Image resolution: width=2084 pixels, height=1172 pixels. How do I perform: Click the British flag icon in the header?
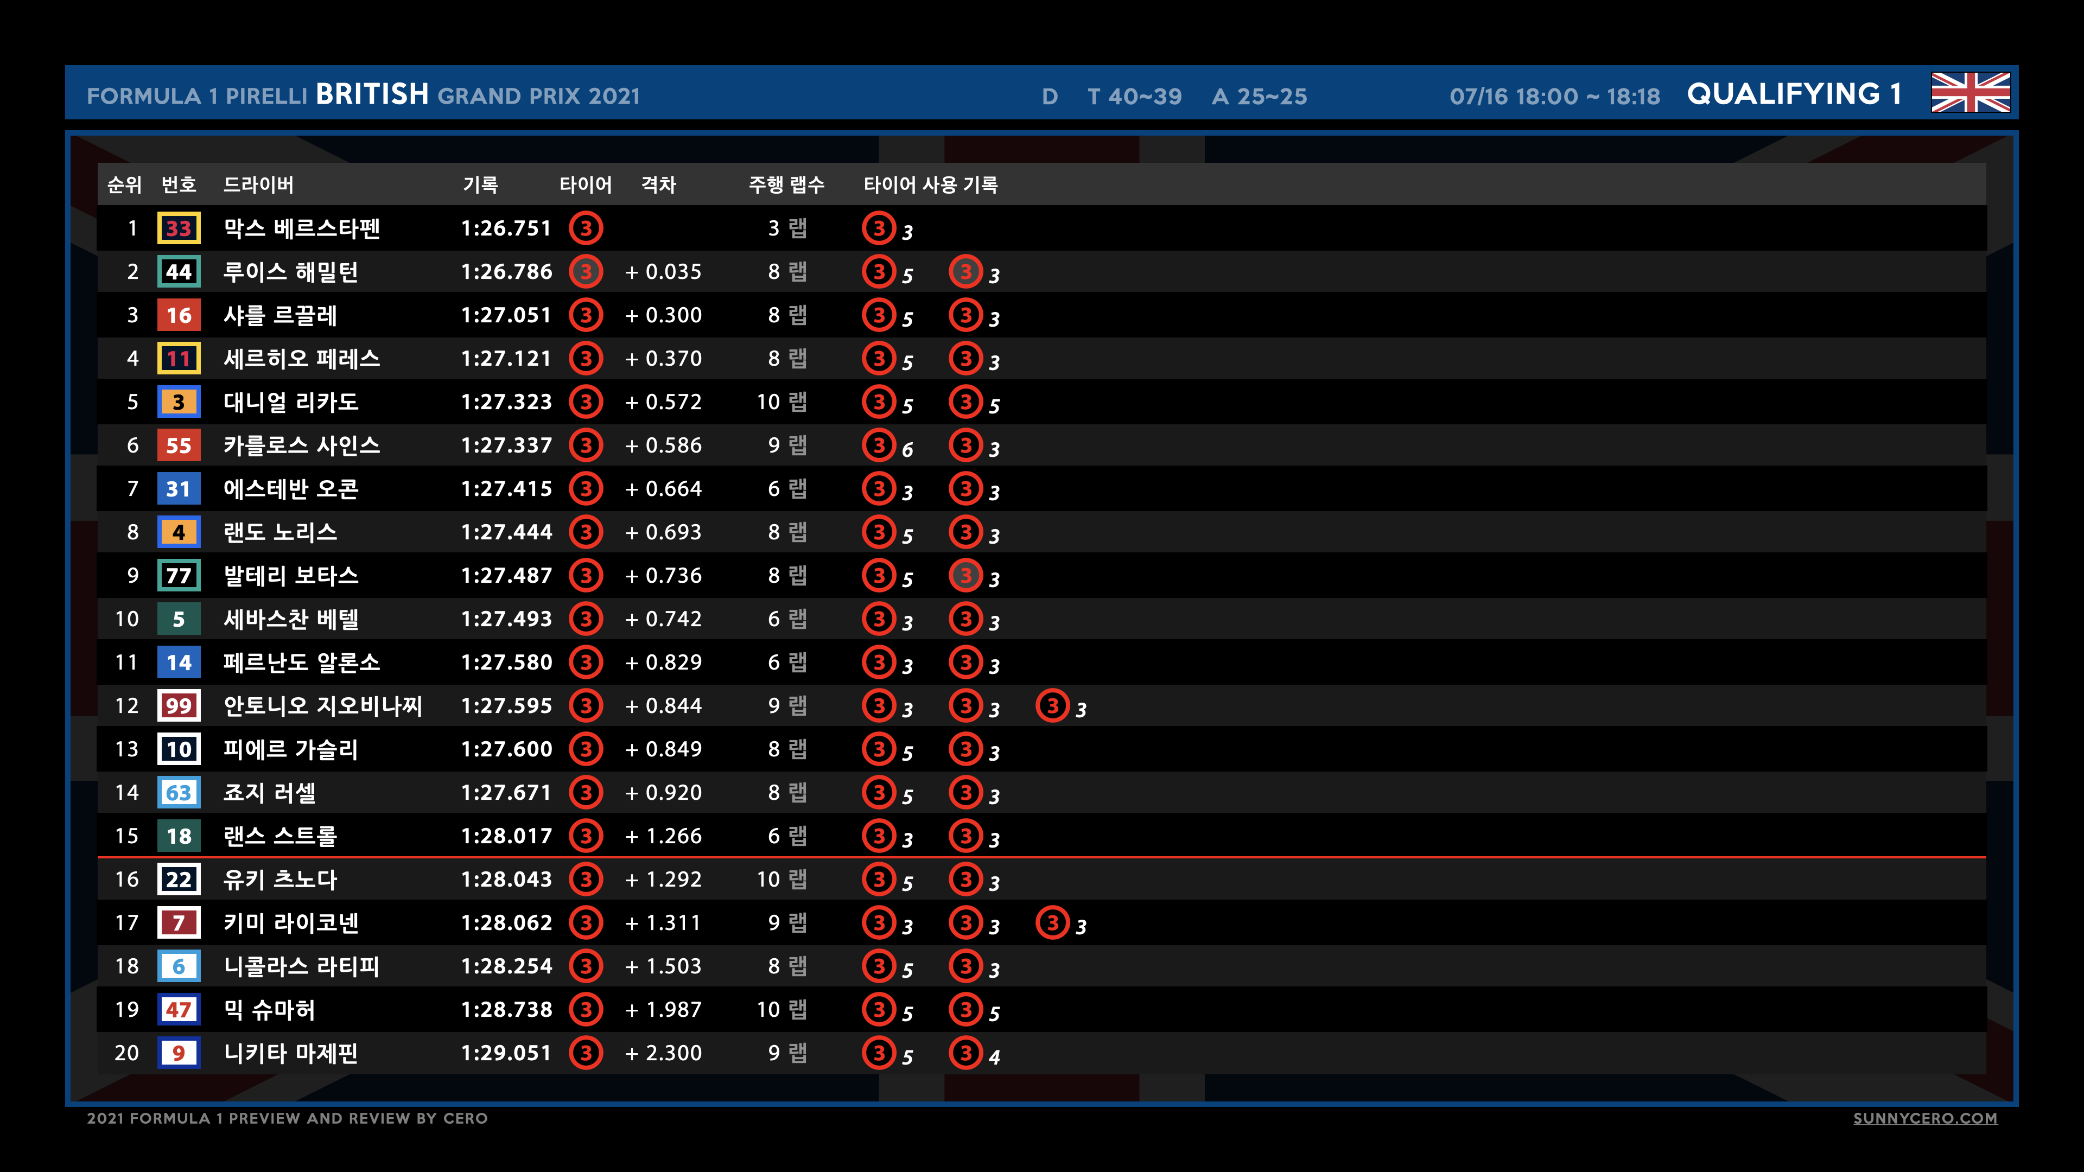(1970, 92)
